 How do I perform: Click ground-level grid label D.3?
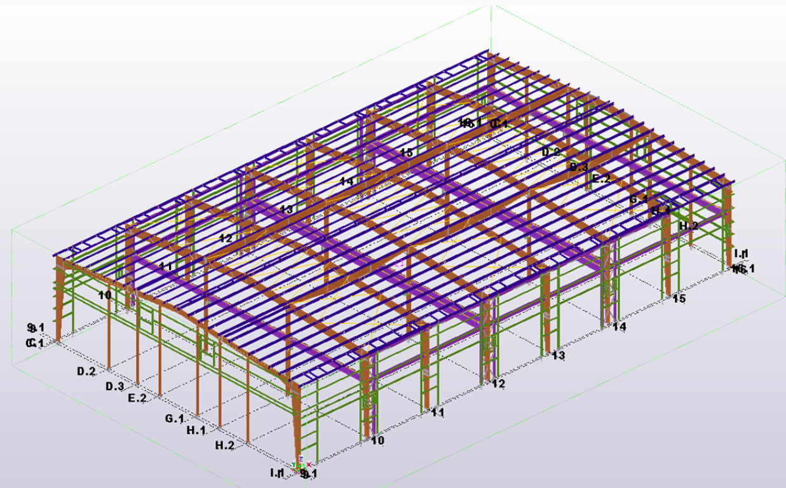[114, 386]
